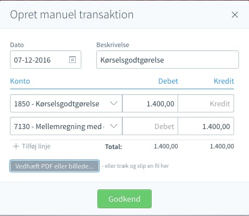Click the empty Kredit field in first row
The image size is (249, 216).
tap(206, 104)
